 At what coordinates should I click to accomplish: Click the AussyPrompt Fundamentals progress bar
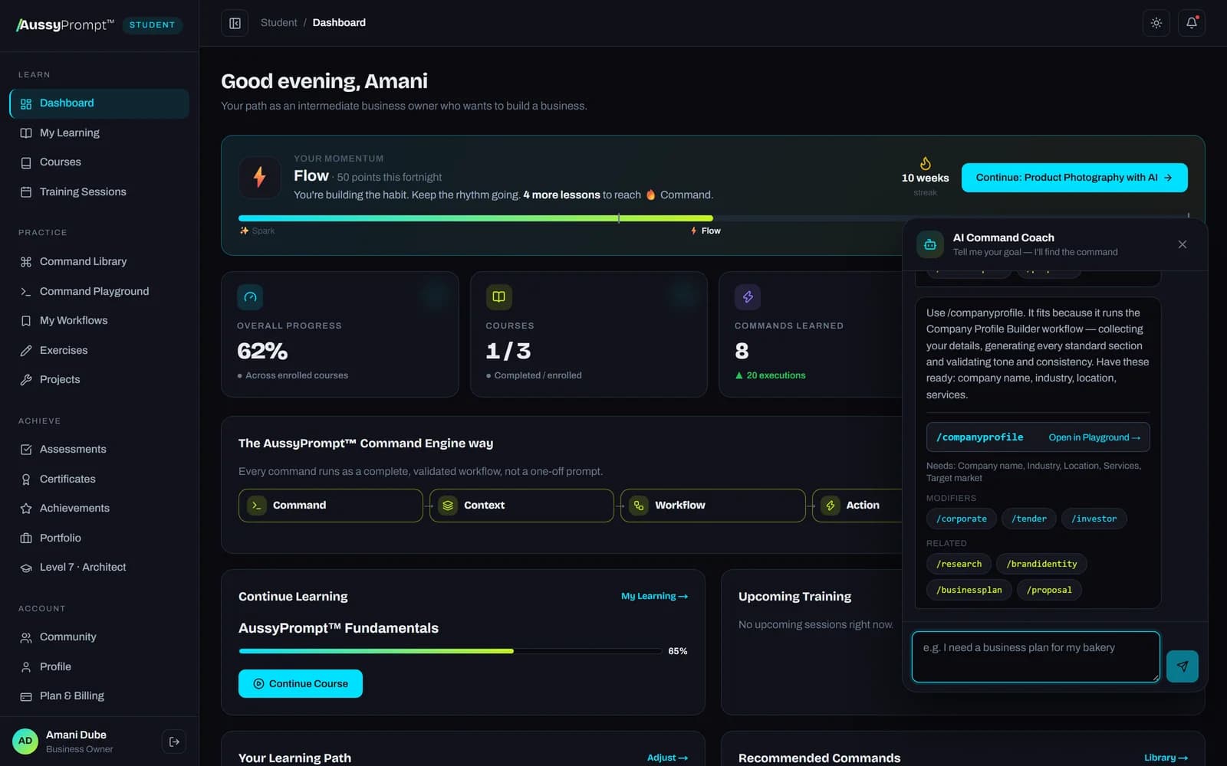tap(450, 651)
